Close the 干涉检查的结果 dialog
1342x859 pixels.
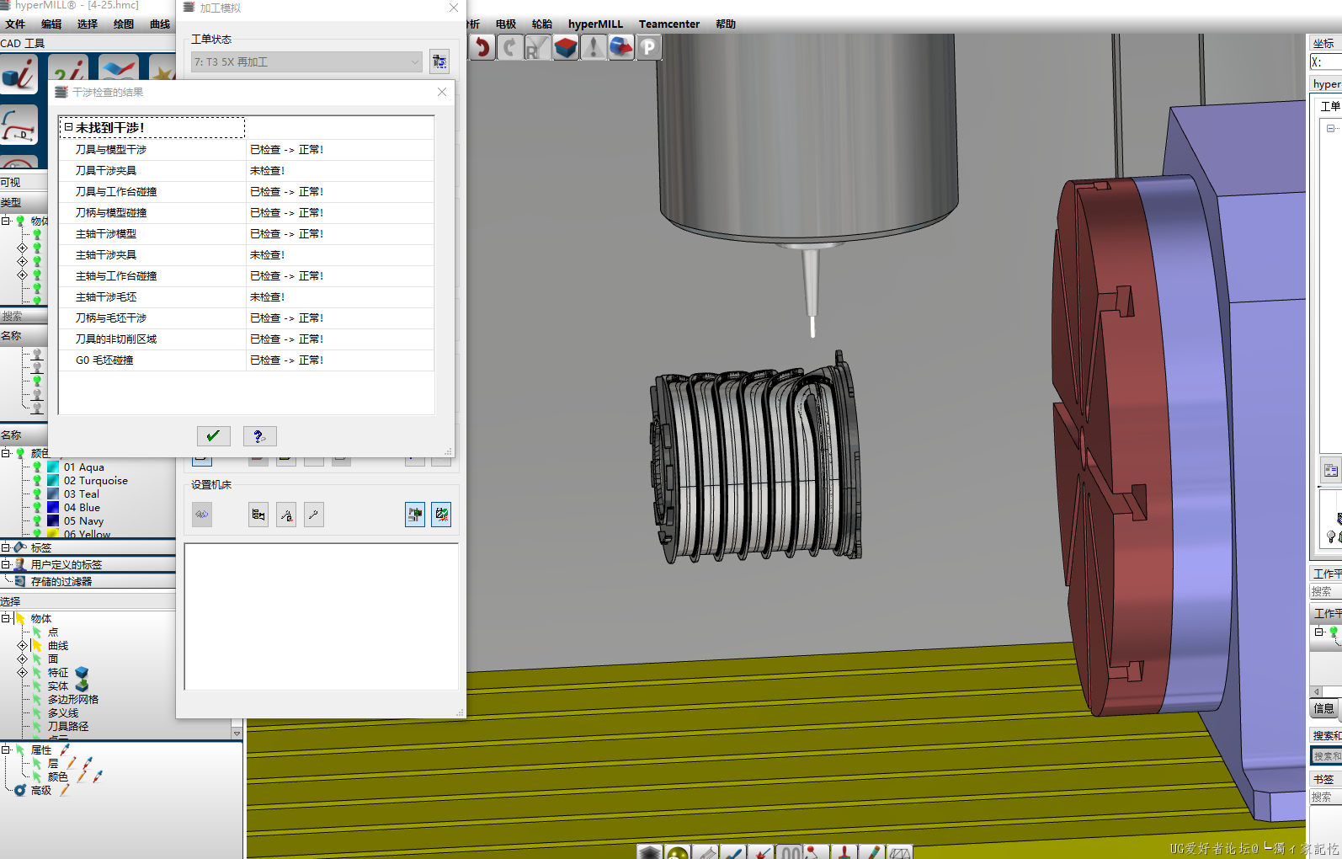point(442,92)
